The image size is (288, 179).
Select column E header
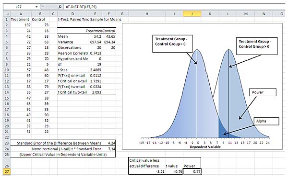pyautogui.click(x=95, y=14)
